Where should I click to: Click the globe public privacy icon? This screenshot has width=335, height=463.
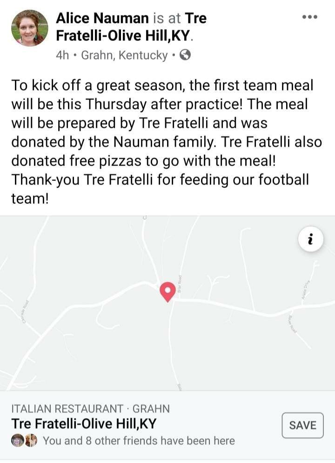(185, 55)
